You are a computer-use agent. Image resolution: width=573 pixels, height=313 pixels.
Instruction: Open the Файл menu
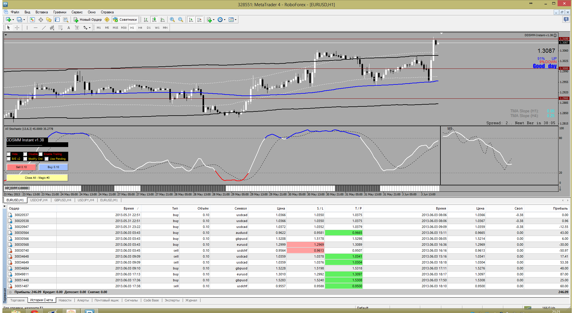click(15, 12)
